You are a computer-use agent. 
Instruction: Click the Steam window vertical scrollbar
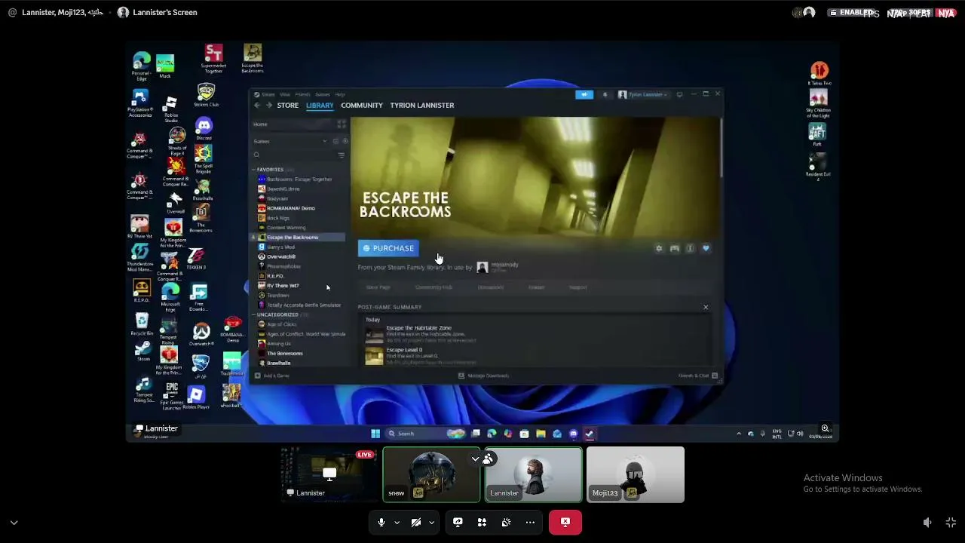pyautogui.click(x=721, y=147)
